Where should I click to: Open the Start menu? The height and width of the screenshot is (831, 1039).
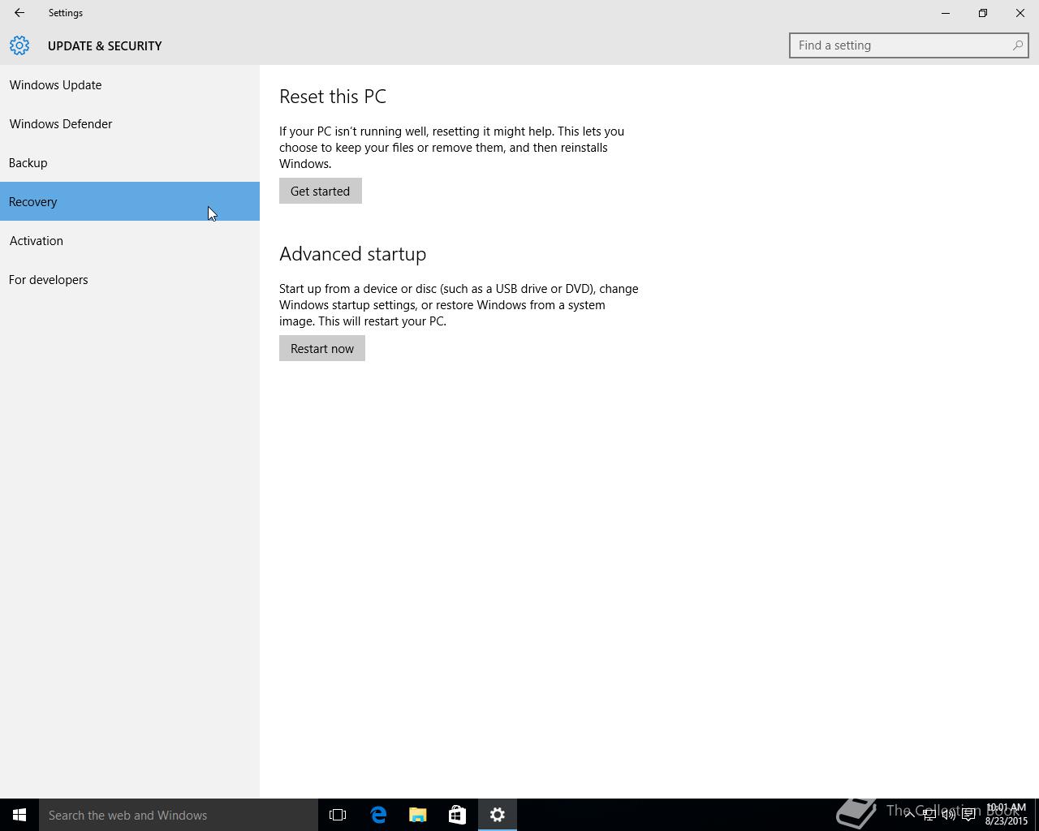(19, 815)
